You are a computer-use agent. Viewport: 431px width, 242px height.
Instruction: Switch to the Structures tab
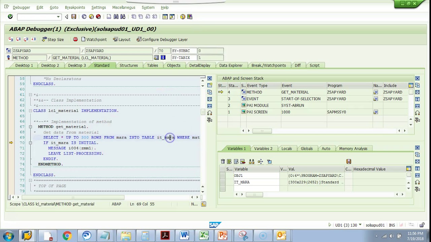pos(129,65)
